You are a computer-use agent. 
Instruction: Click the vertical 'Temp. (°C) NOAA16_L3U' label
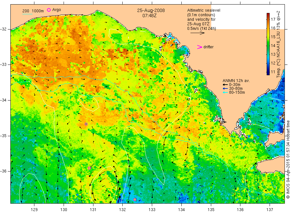pyautogui.click(x=278, y=44)
